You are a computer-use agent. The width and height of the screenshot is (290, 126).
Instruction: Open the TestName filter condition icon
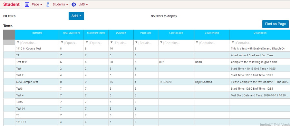tap(18, 42)
